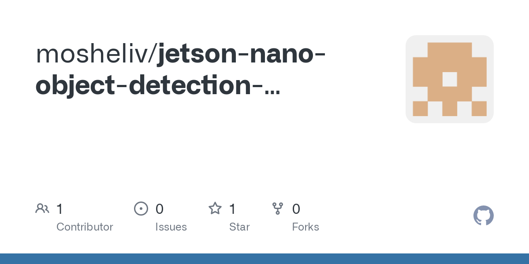Viewport: 529px width, 264px height.
Task: Click the Forks label text
Action: (x=305, y=227)
